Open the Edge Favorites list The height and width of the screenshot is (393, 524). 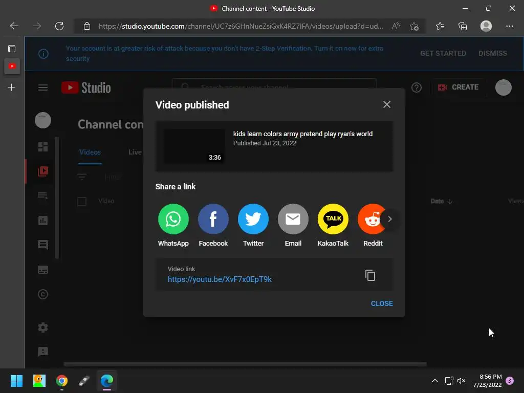pos(440,26)
